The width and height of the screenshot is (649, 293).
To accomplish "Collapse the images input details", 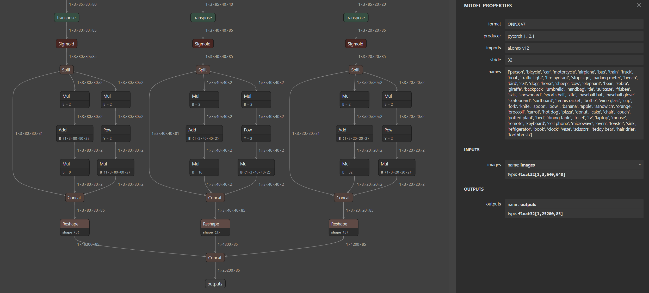I will (639, 164).
